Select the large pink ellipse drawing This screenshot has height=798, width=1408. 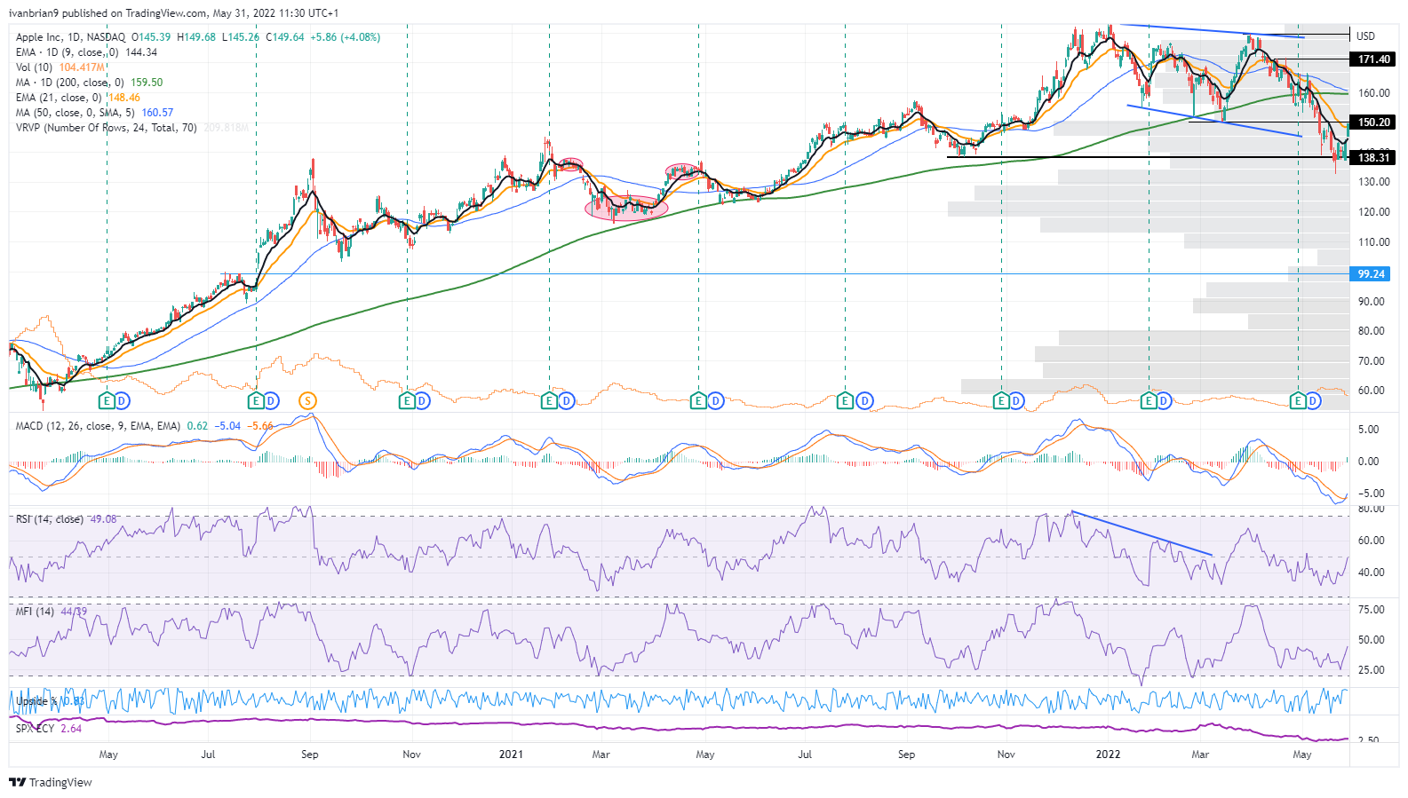pos(625,208)
